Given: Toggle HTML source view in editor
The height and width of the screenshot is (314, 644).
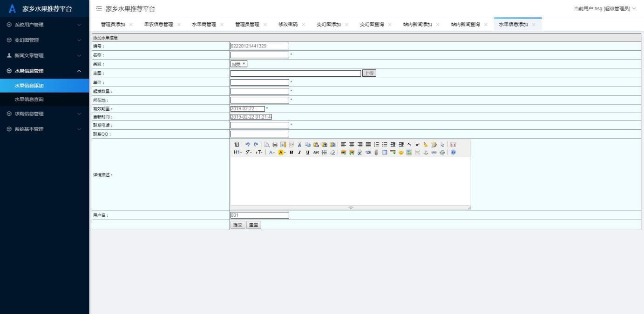Looking at the screenshot, I should [x=237, y=144].
